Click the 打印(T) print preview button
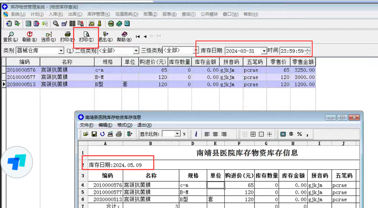Viewport: 378px width, 208px height. (x=86, y=37)
